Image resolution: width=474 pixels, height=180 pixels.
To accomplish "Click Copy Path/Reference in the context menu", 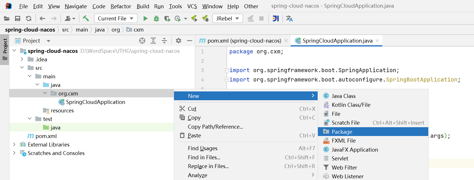I will pyautogui.click(x=246, y=127).
